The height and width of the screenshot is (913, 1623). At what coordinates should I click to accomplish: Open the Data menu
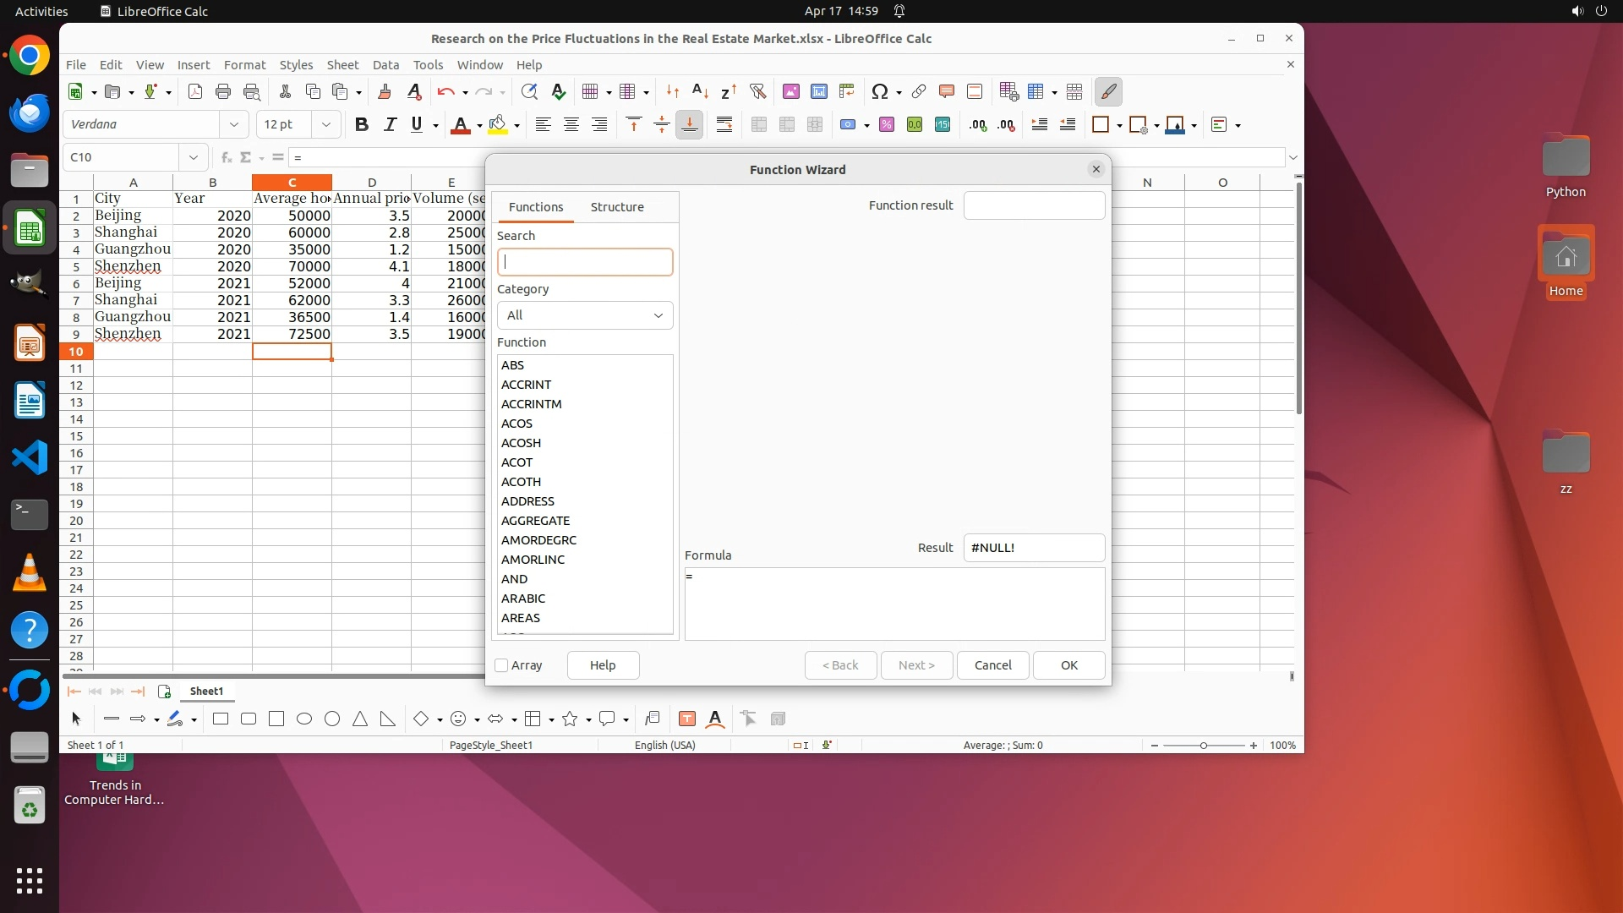[385, 65]
